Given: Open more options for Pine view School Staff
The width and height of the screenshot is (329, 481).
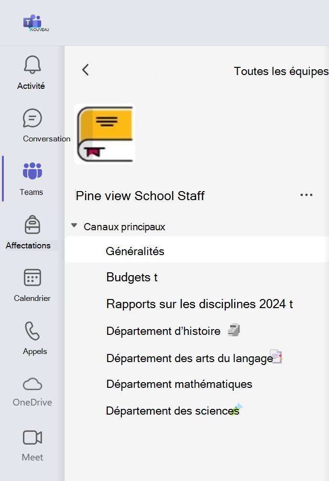Looking at the screenshot, I should 306,195.
